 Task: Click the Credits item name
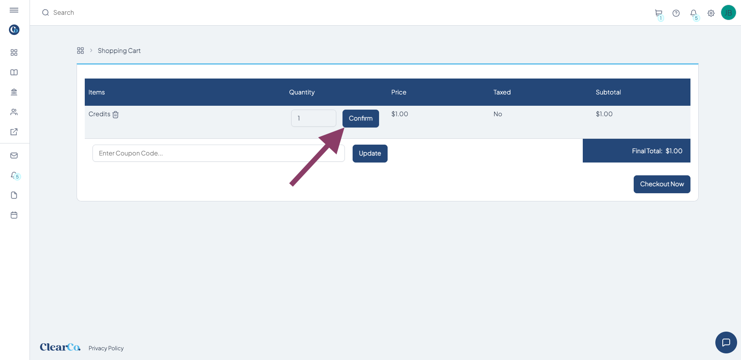coord(100,114)
